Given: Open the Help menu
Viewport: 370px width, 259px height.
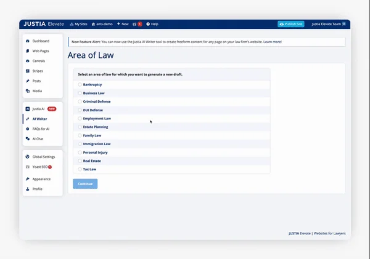Looking at the screenshot, I should (152, 24).
